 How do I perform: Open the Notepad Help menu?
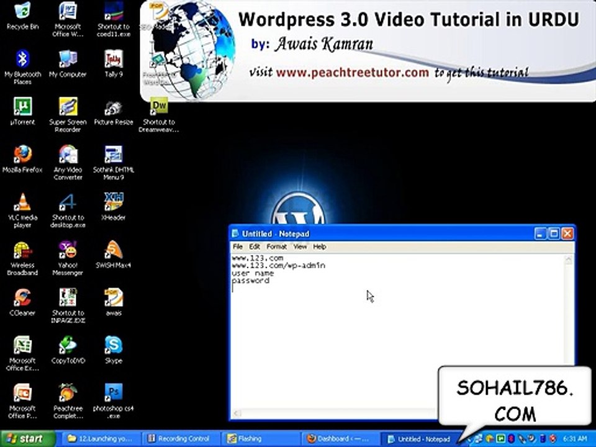click(320, 246)
